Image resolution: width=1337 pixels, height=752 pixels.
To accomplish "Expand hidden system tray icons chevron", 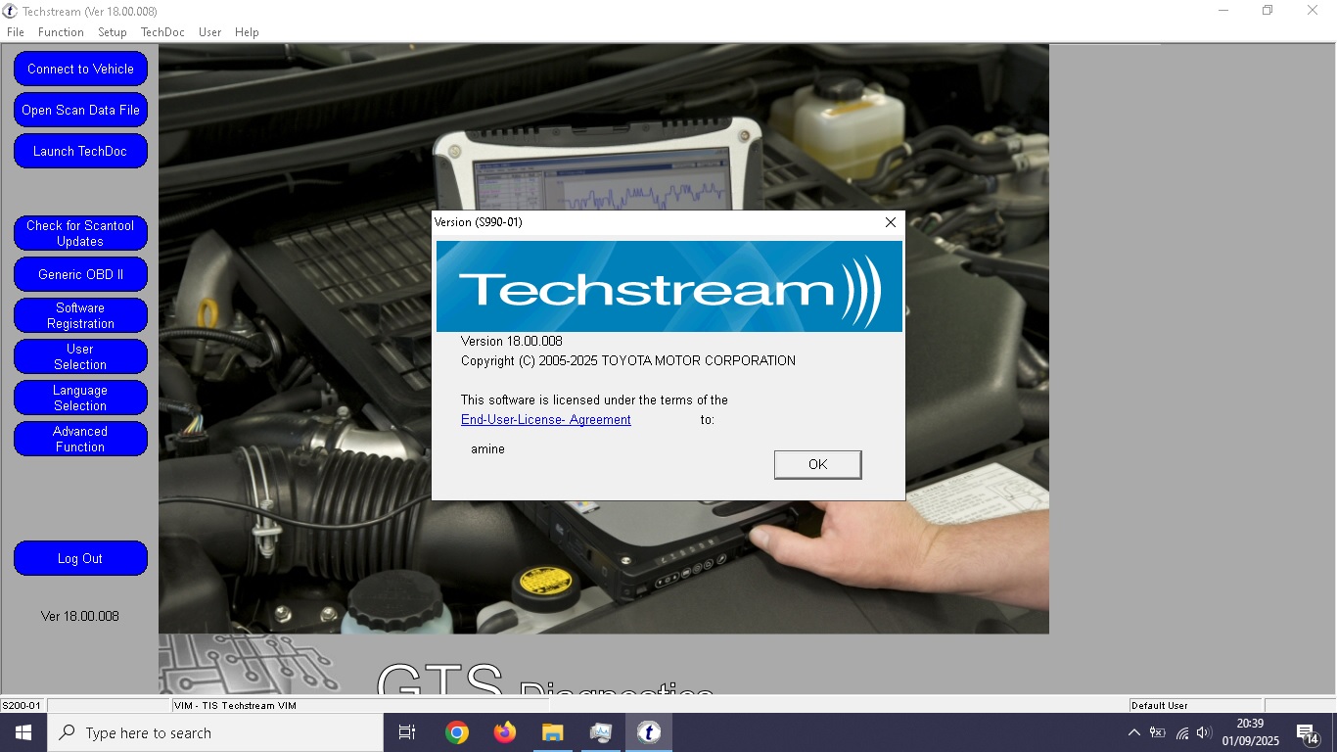I will pyautogui.click(x=1133, y=732).
